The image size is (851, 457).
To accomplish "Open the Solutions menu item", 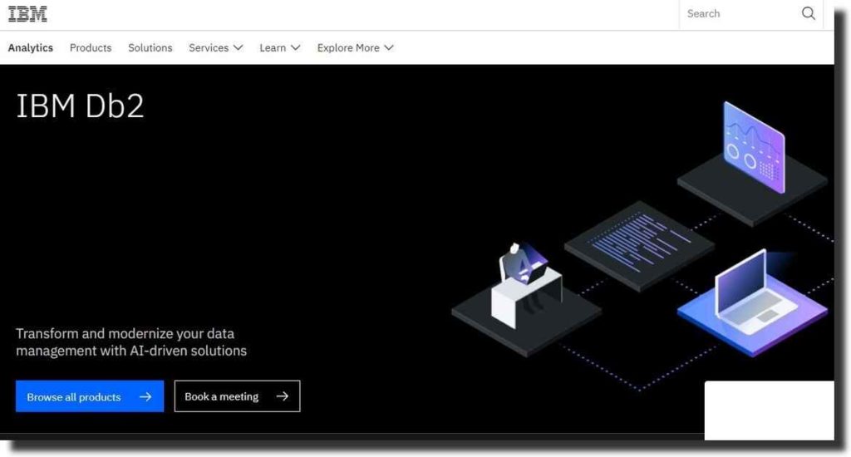I will [x=150, y=47].
